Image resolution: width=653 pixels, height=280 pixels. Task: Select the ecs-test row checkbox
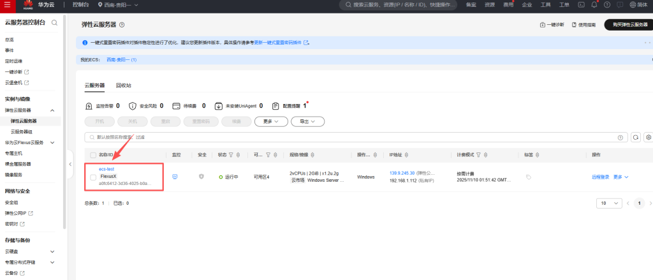click(x=93, y=177)
